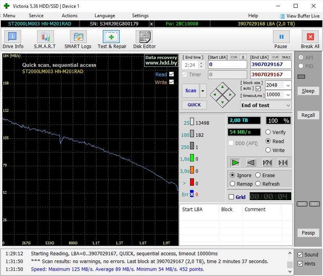The height and width of the screenshot is (276, 323).
Task: Click the Break All red X icon
Action: (310, 37)
